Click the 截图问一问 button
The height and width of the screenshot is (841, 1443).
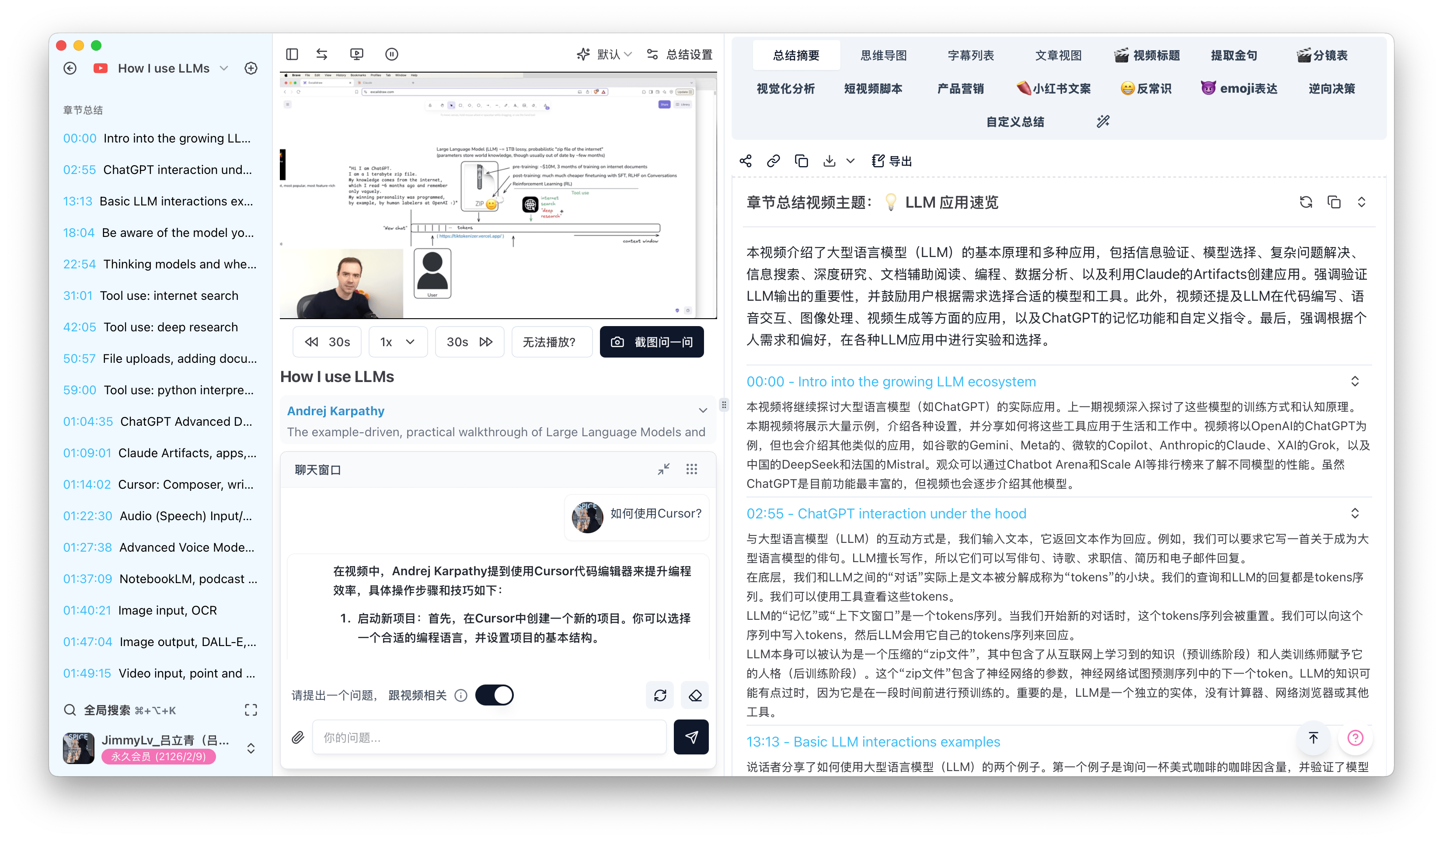pos(652,342)
